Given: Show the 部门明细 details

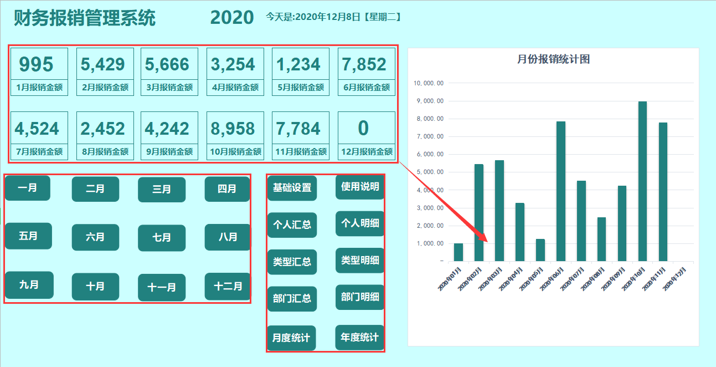Looking at the screenshot, I should coord(360,297).
